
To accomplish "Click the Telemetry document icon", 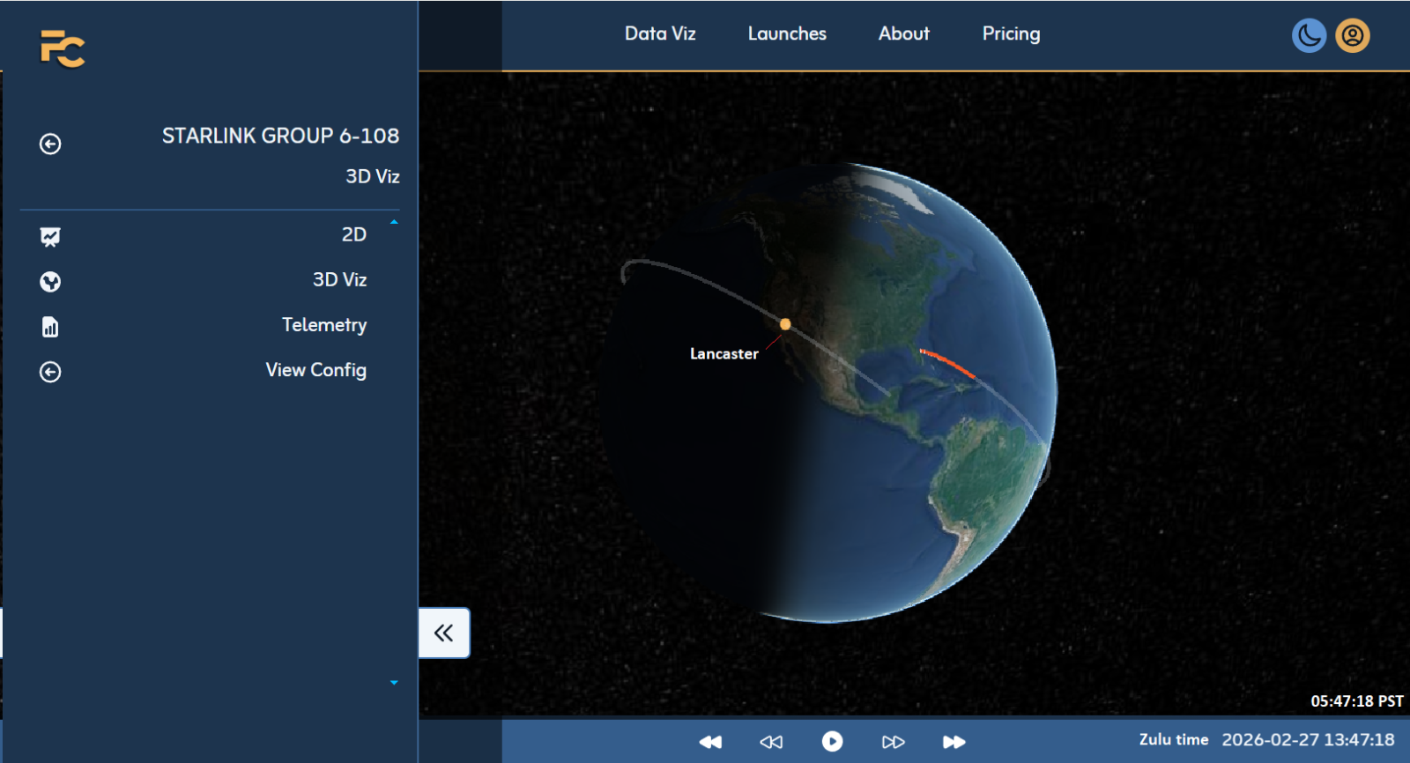I will pyautogui.click(x=50, y=327).
